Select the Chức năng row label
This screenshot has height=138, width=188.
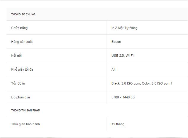click(19, 28)
